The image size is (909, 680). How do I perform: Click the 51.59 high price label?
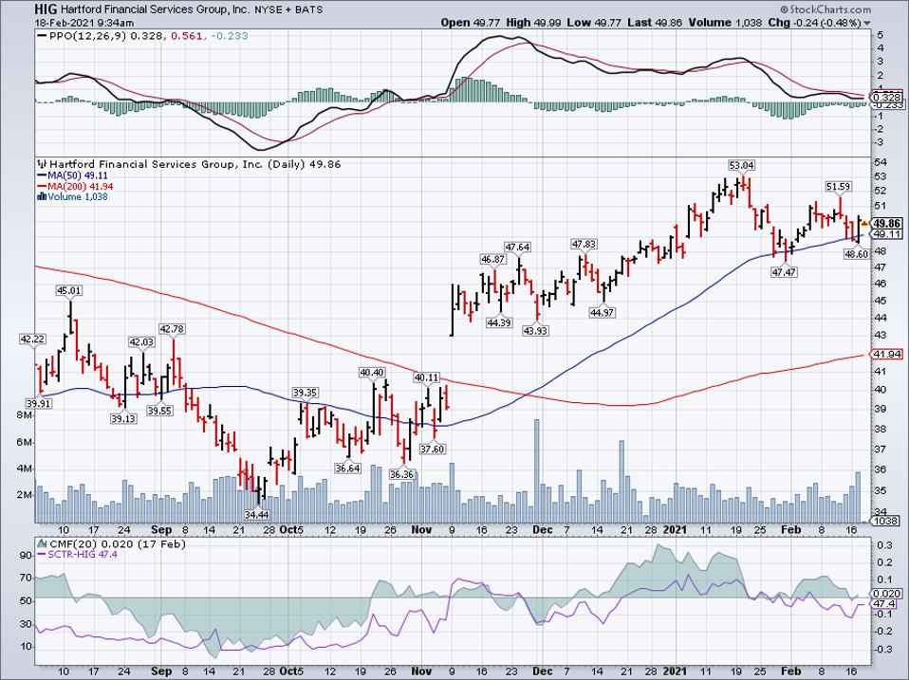pos(838,186)
